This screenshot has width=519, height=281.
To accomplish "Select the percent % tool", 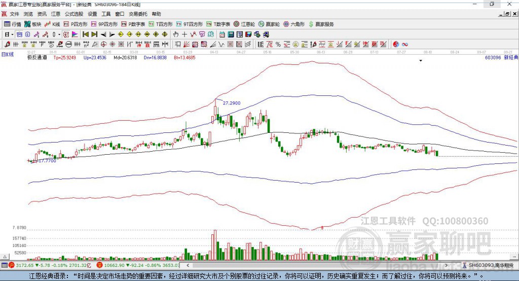I will [x=278, y=45].
